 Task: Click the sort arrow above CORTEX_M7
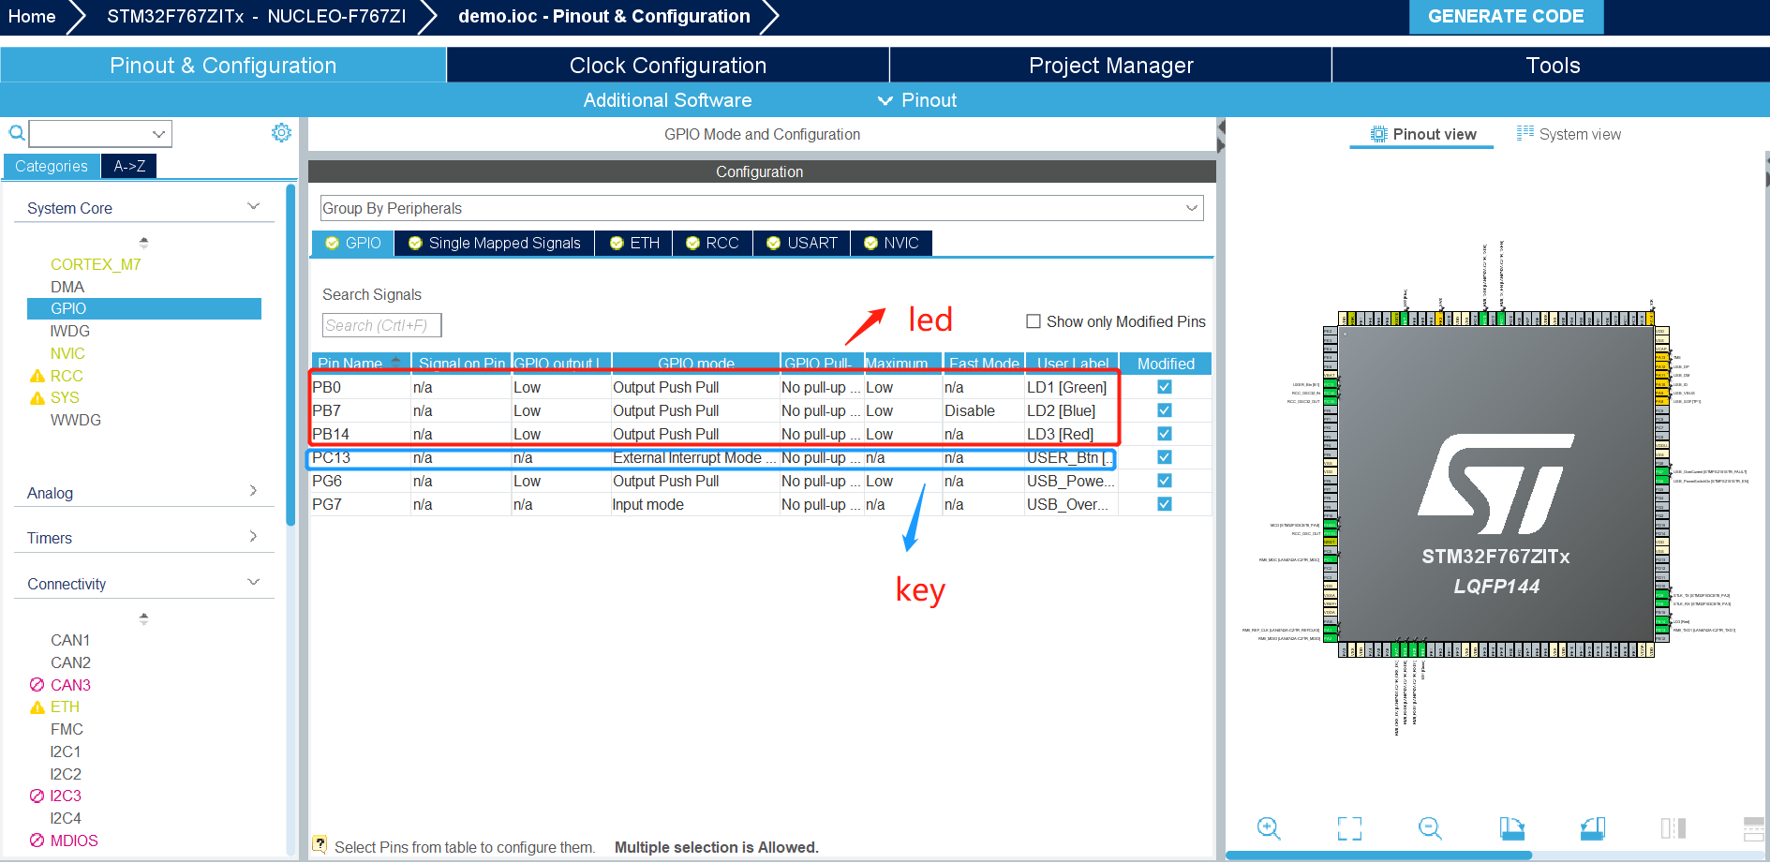click(x=143, y=242)
